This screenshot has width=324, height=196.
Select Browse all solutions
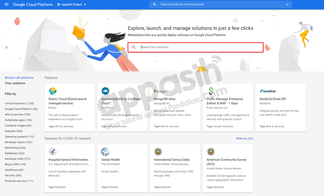pos(19,78)
